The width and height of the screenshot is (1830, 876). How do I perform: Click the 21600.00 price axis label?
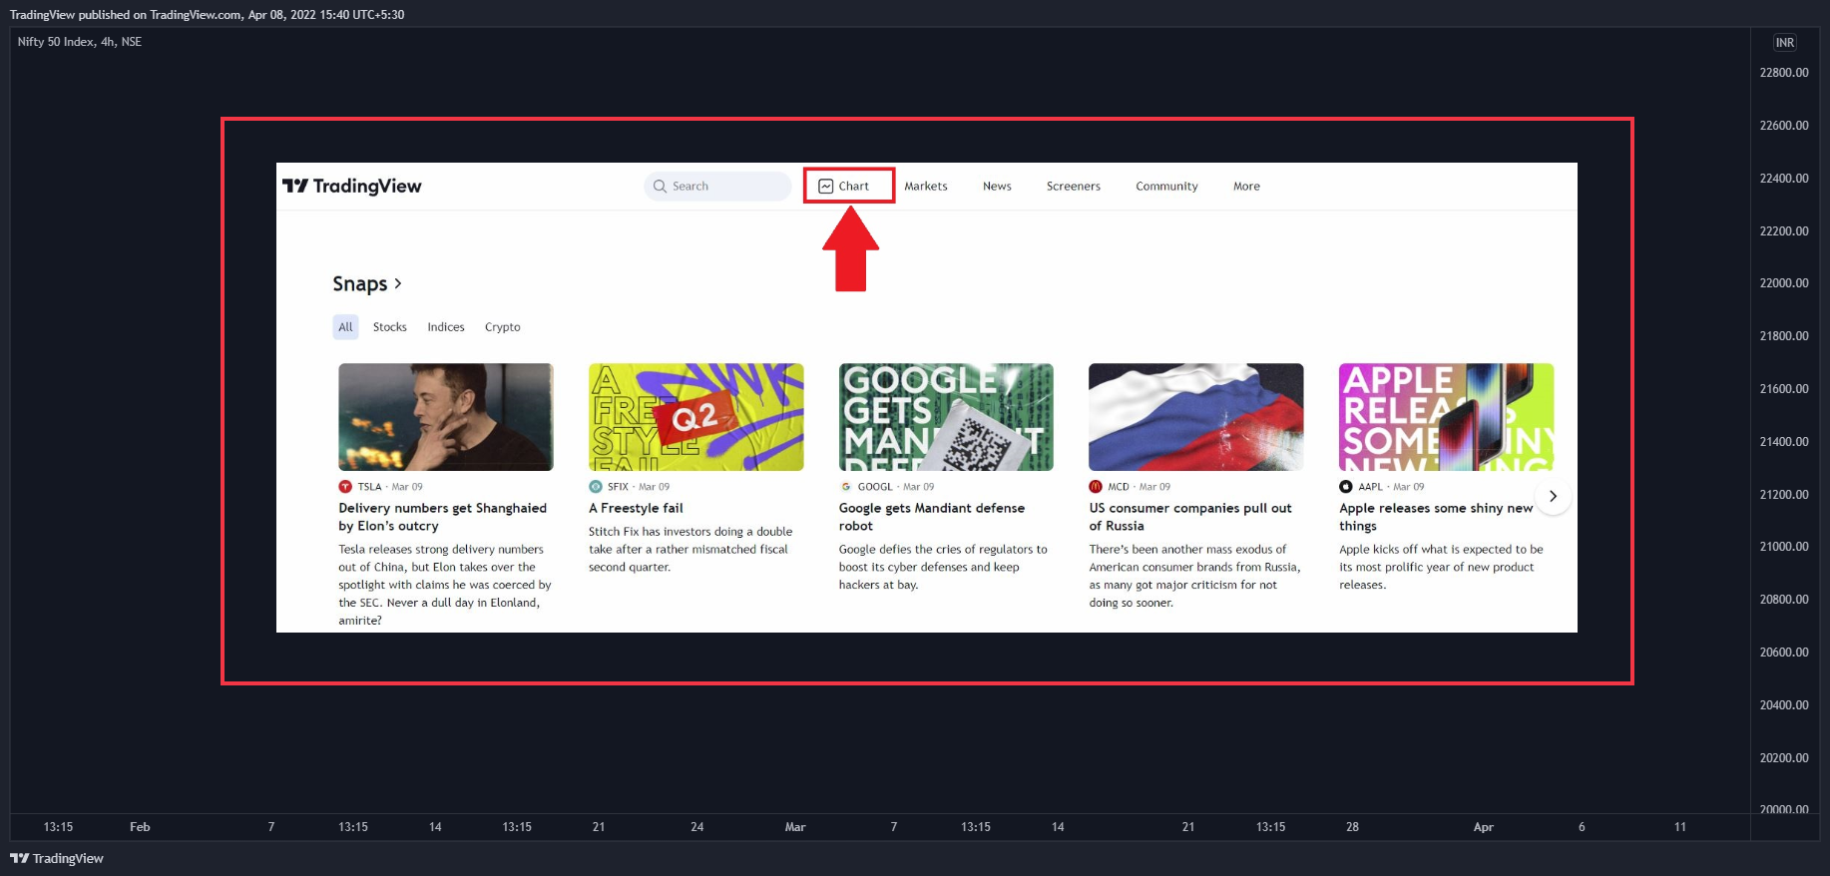pyautogui.click(x=1784, y=389)
